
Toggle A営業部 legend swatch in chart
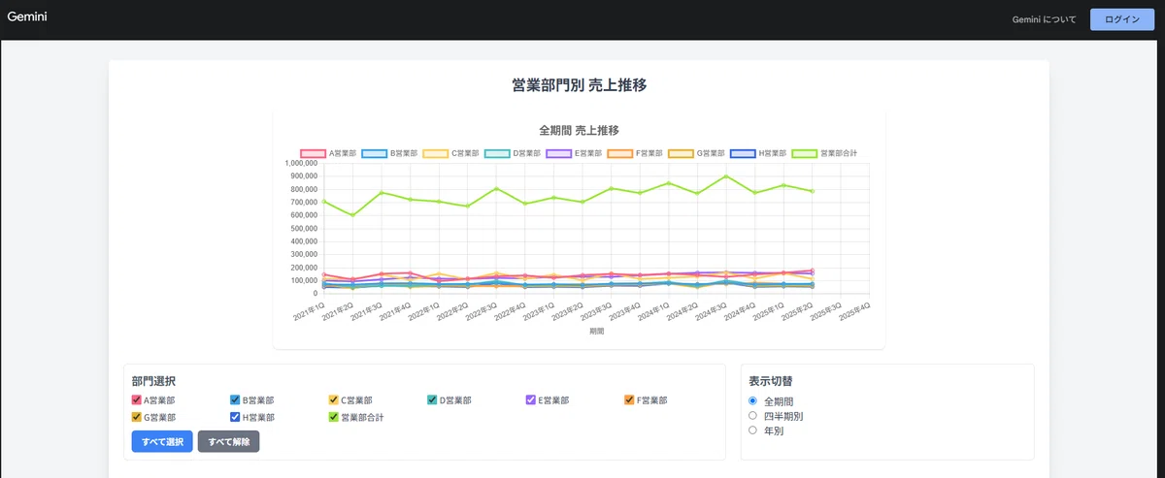pyautogui.click(x=313, y=153)
